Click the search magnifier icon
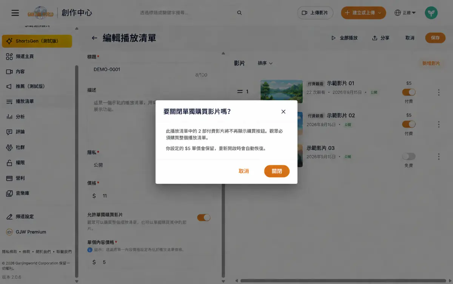 [x=239, y=13]
